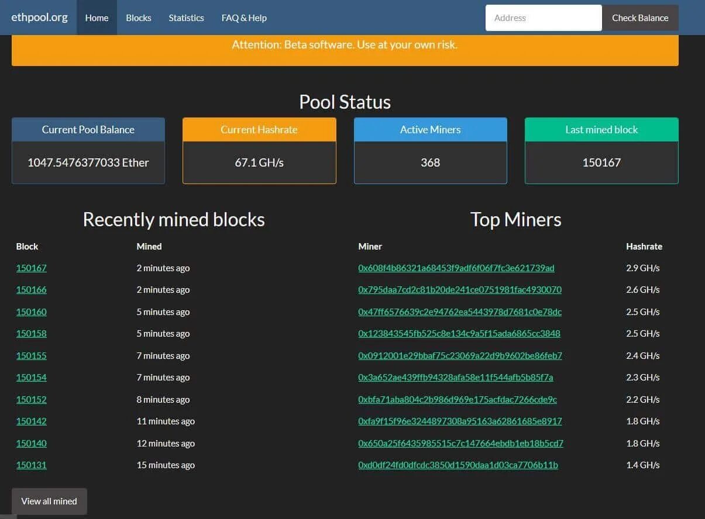Click the 2.3 GH/s hashrate cell

point(643,378)
